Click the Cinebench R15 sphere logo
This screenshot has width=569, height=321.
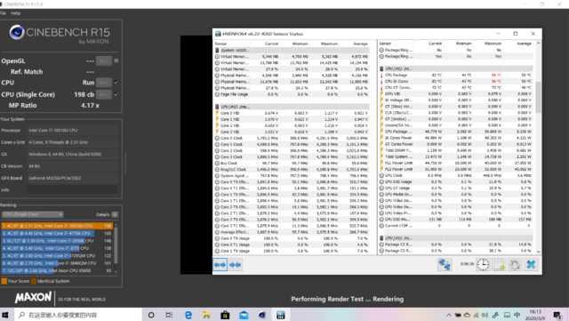point(17,32)
